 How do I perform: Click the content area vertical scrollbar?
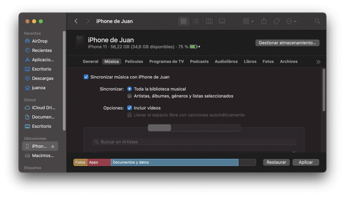324,90
